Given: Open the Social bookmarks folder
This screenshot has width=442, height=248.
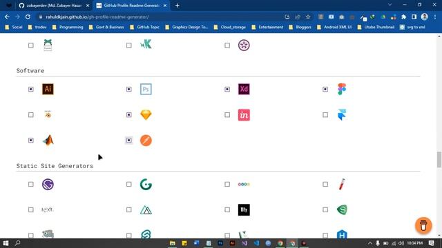Looking at the screenshot, I should [14, 27].
